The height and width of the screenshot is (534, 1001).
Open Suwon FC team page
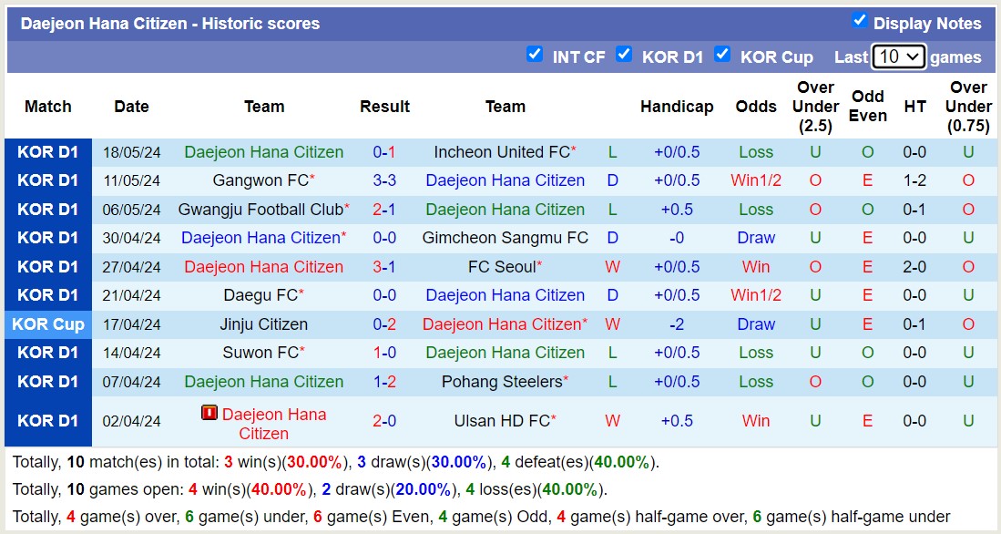(x=262, y=353)
